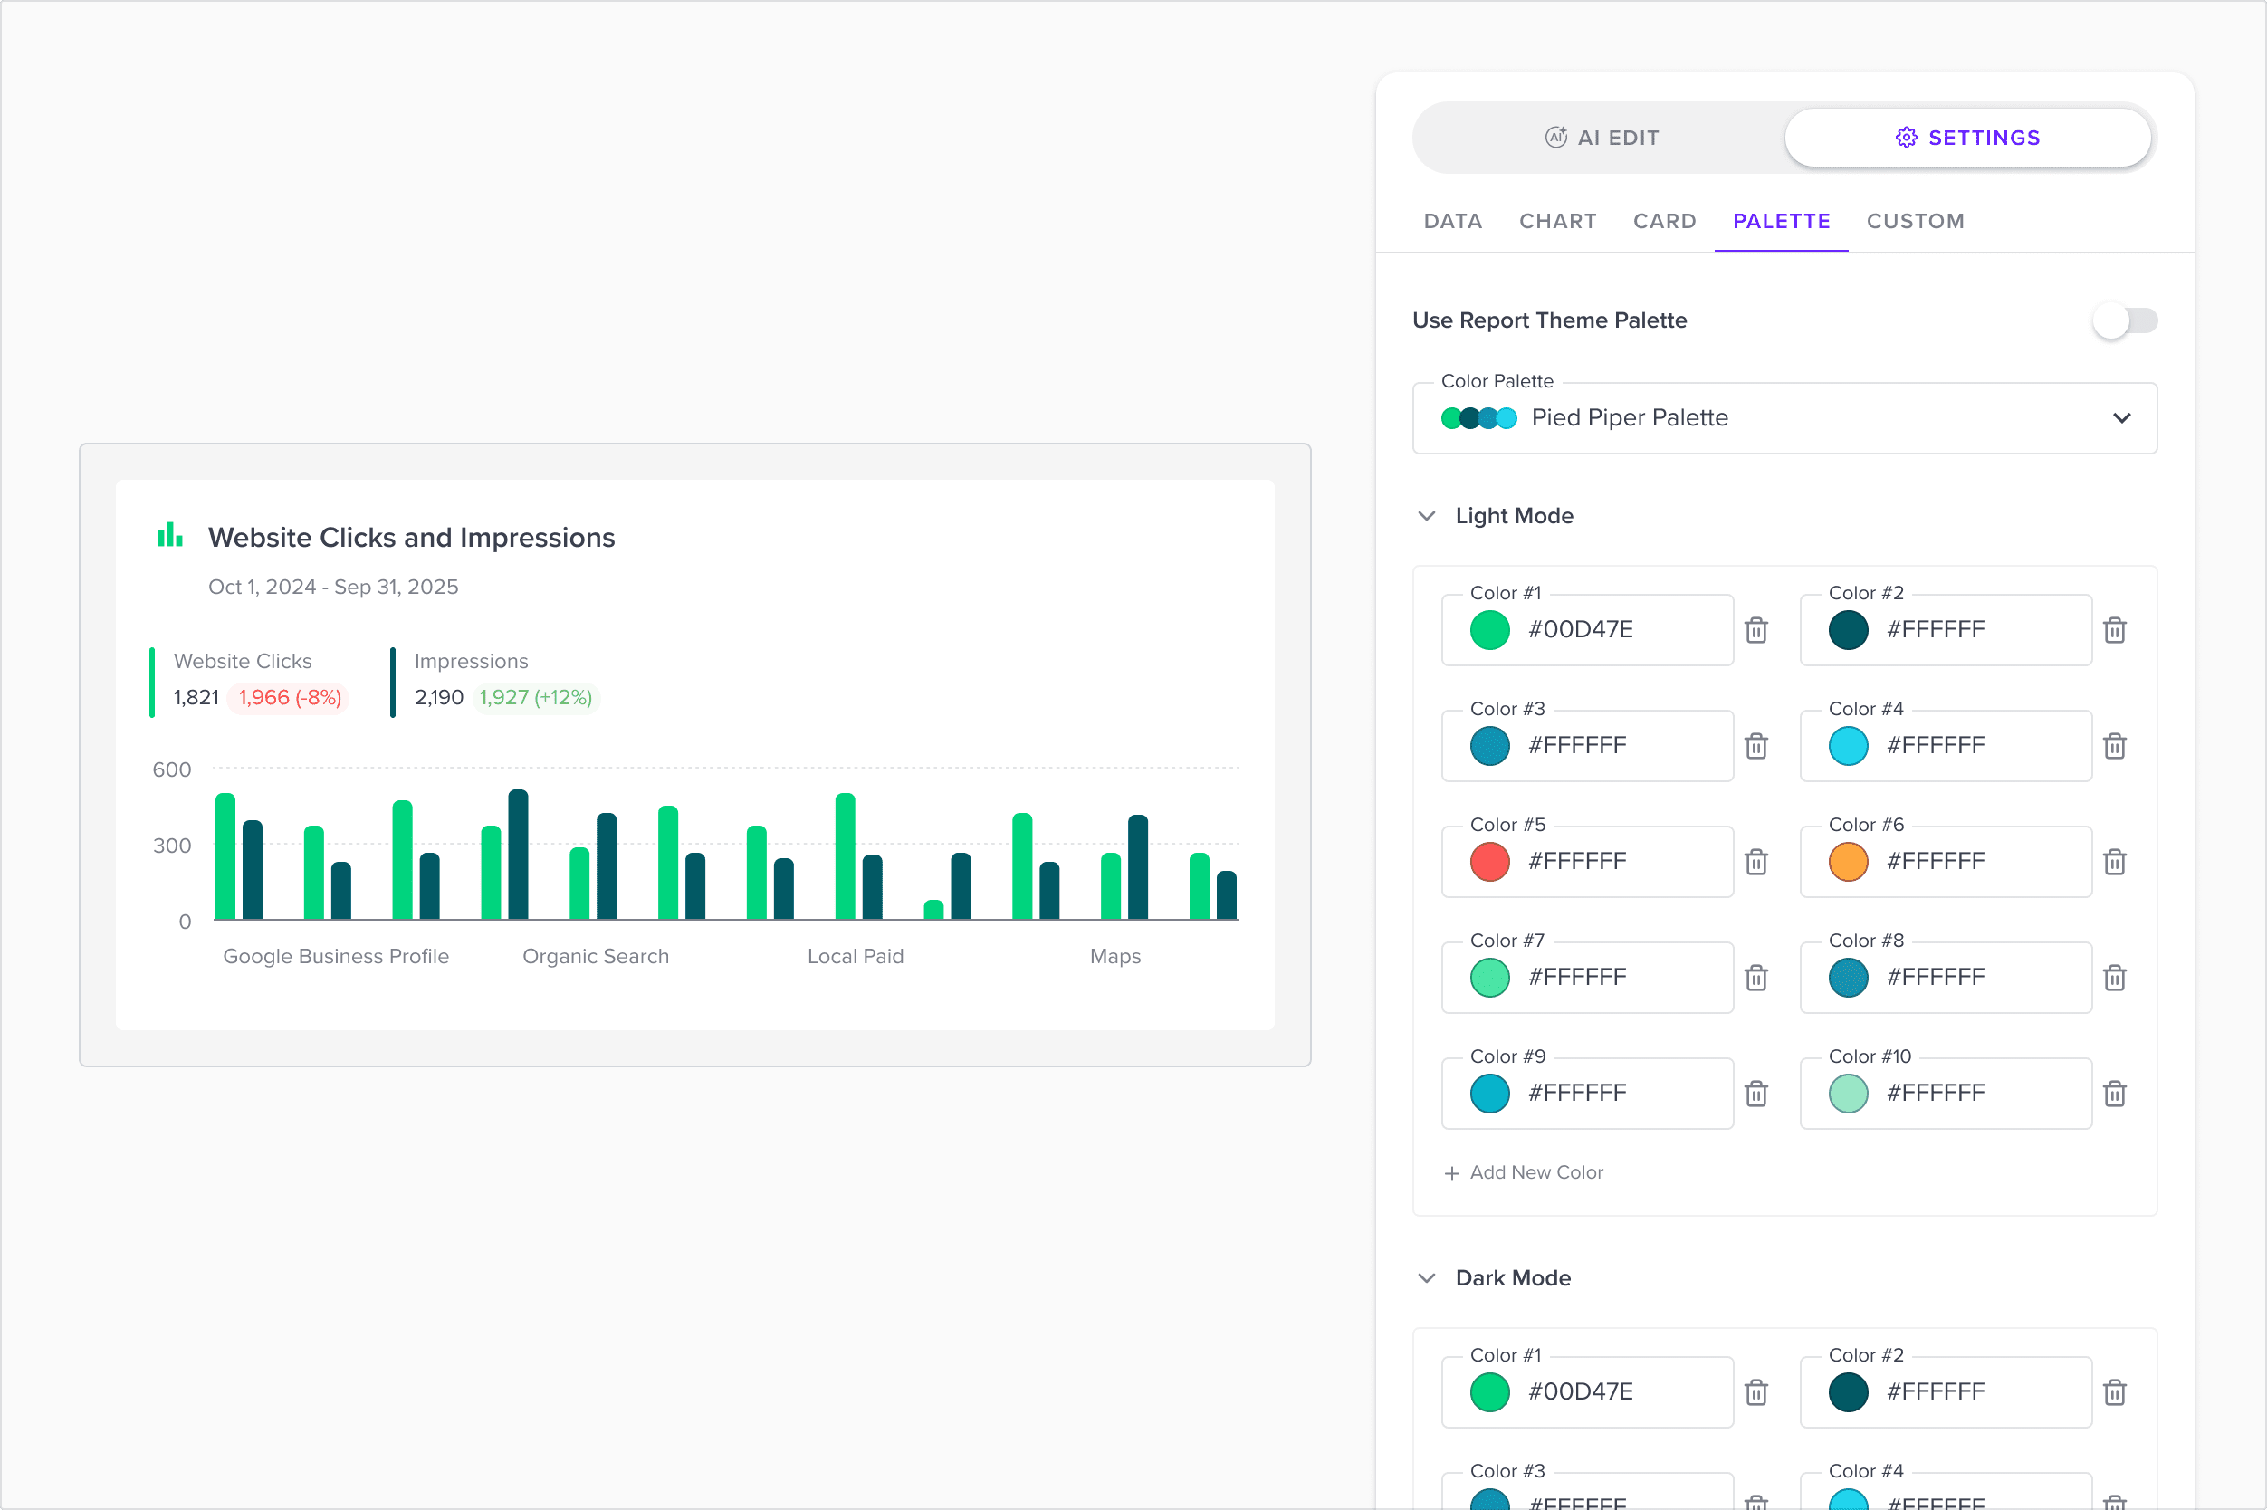2267x1510 pixels.
Task: Switch to AI EDIT mode
Action: tap(1601, 138)
